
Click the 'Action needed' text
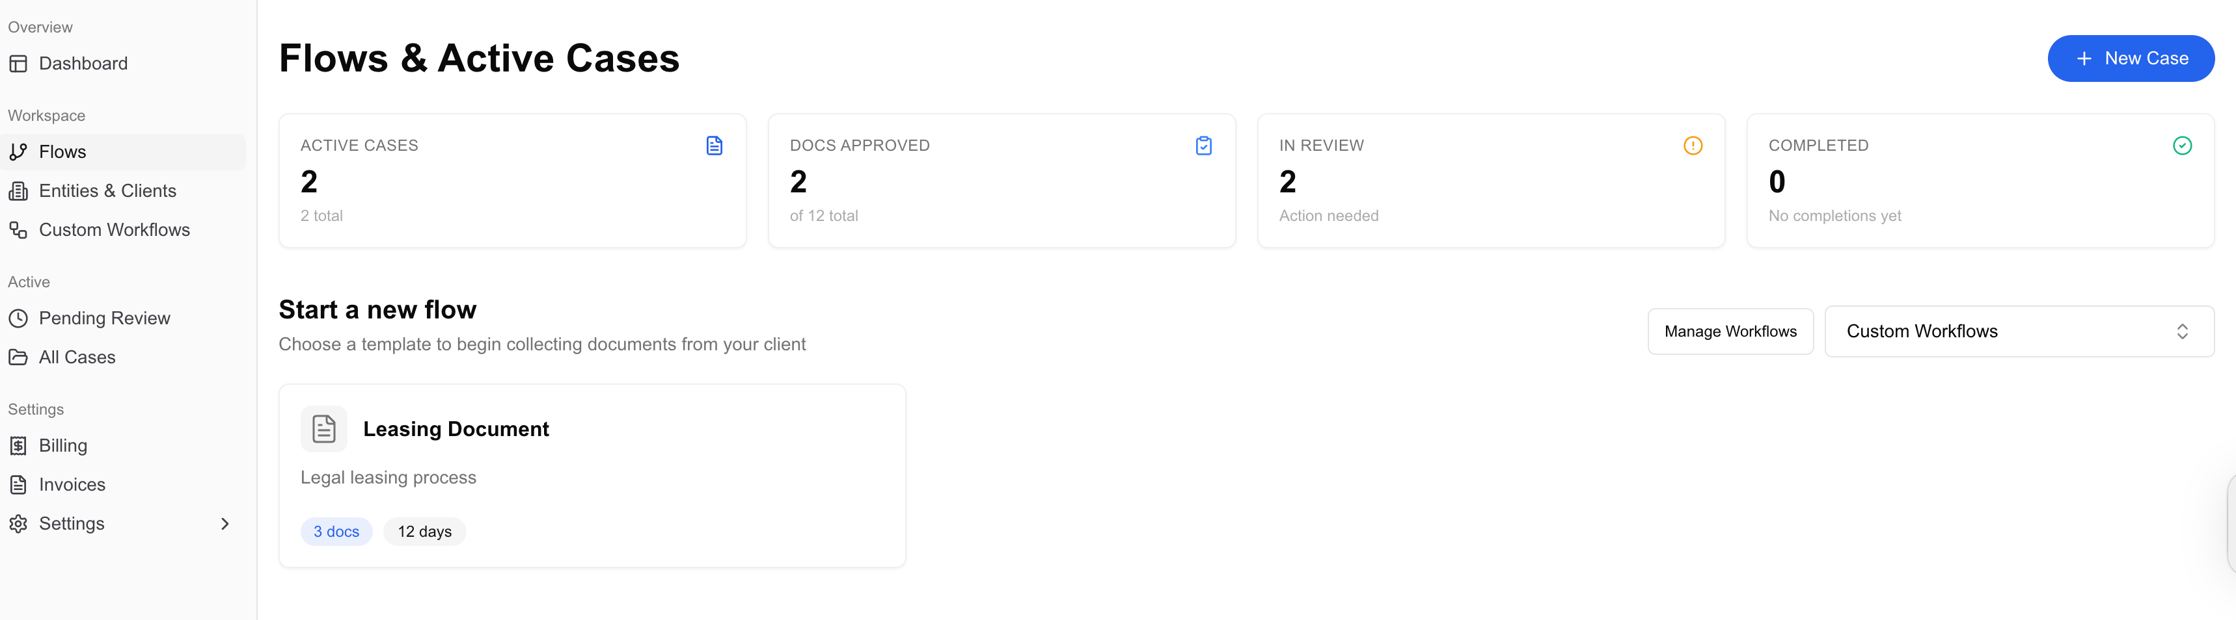click(x=1328, y=216)
